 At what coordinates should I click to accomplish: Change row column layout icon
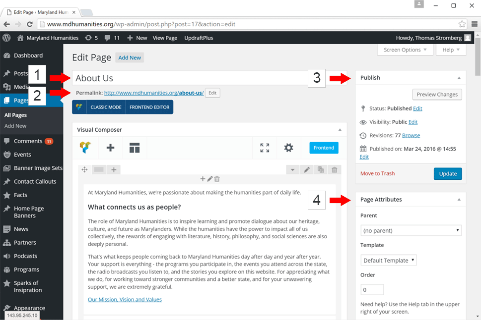99,169
